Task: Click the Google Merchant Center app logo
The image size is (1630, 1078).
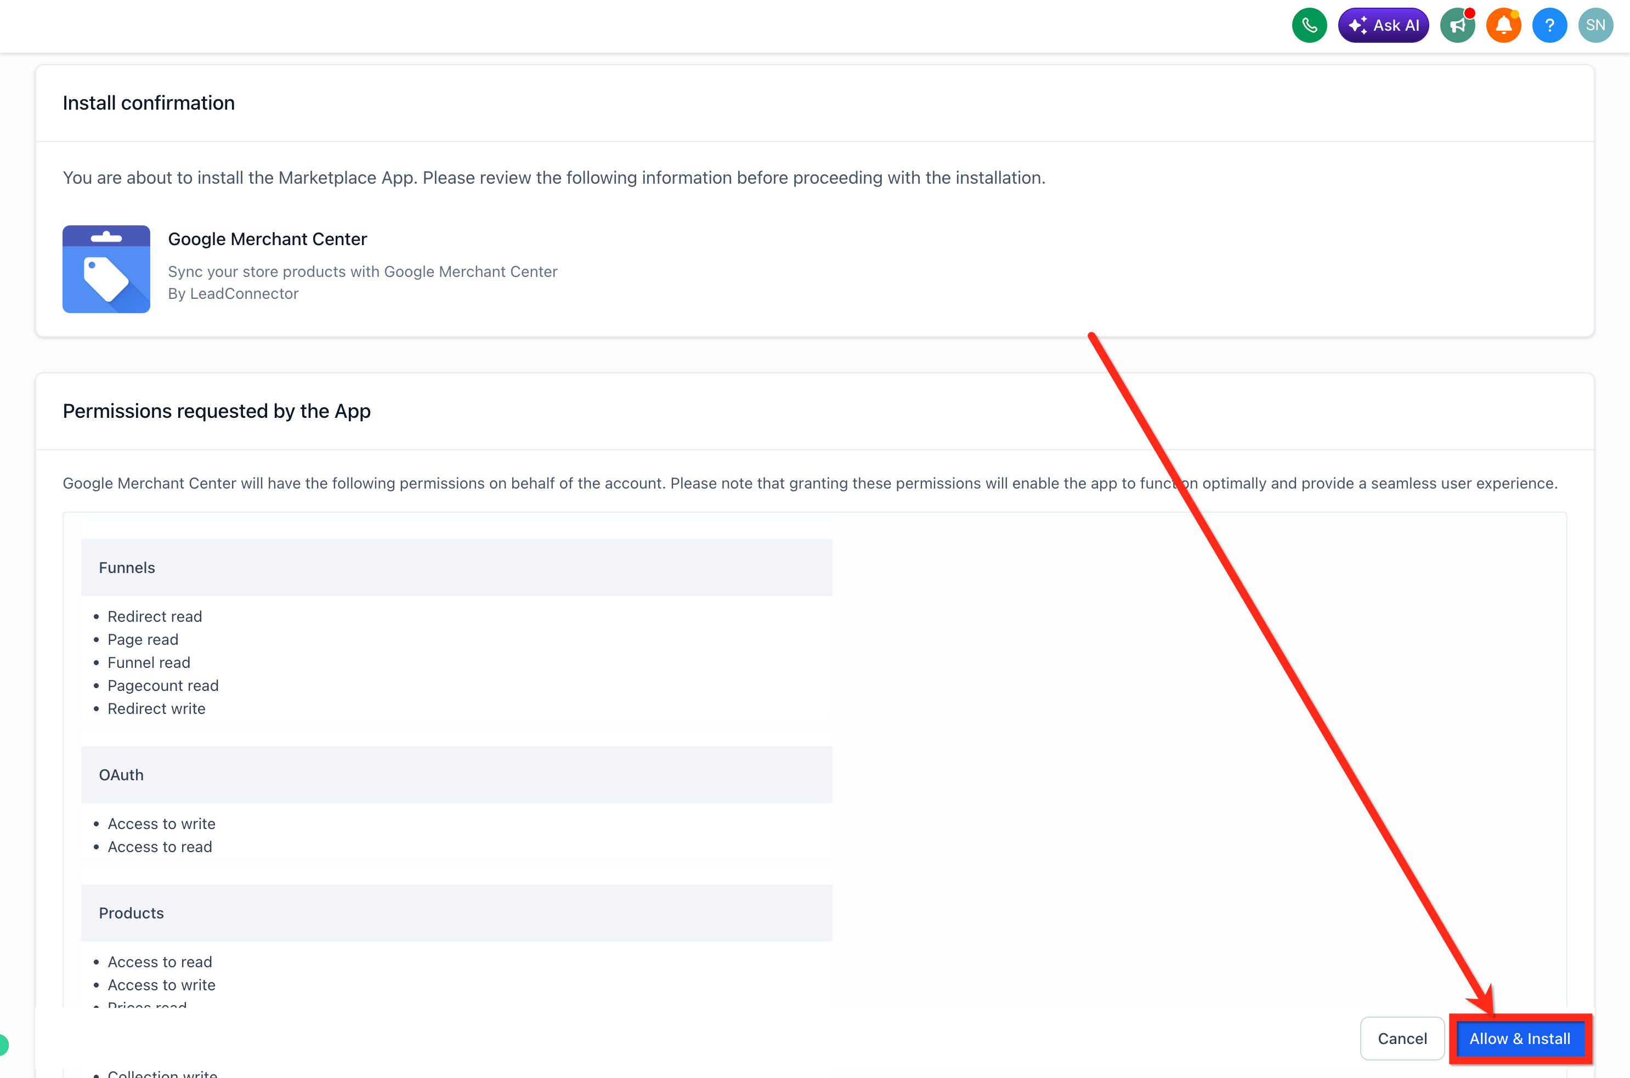Action: 106,269
